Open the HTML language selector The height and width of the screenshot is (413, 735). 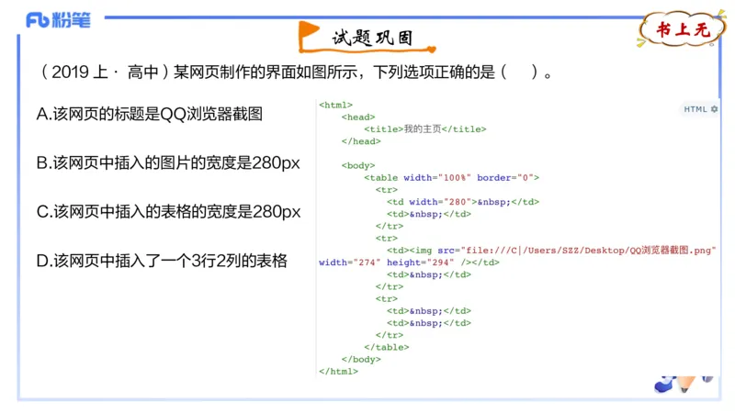pyautogui.click(x=695, y=109)
